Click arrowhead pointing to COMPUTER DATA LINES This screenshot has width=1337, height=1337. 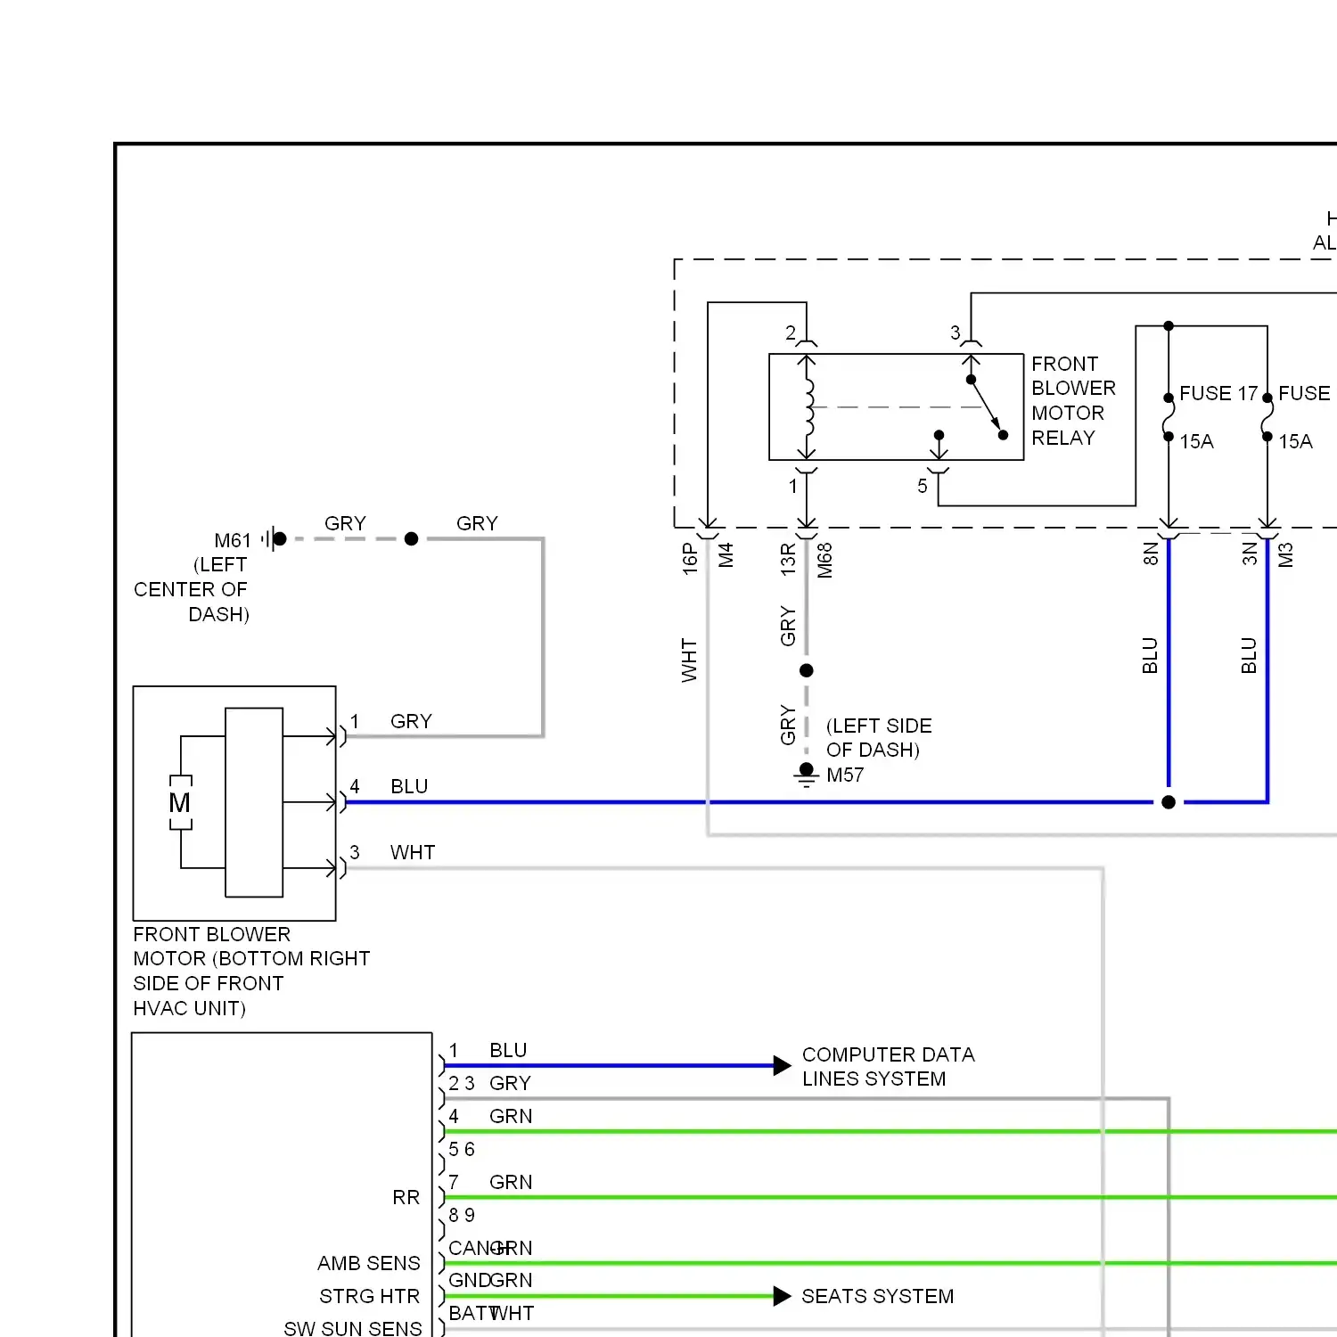pos(782,1065)
